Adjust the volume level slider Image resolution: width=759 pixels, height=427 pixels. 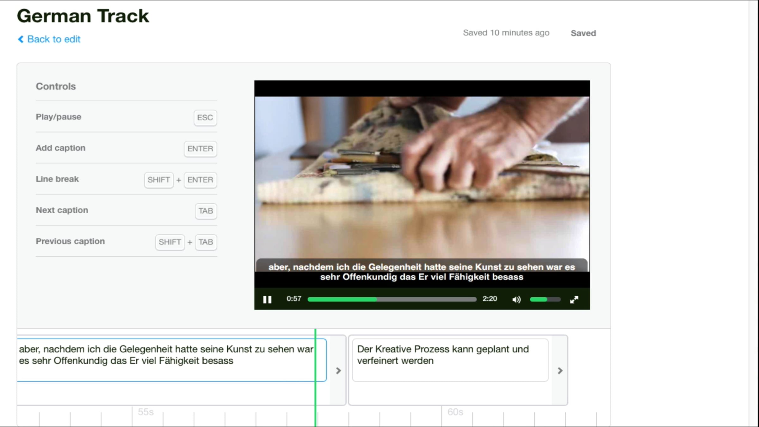pos(545,299)
